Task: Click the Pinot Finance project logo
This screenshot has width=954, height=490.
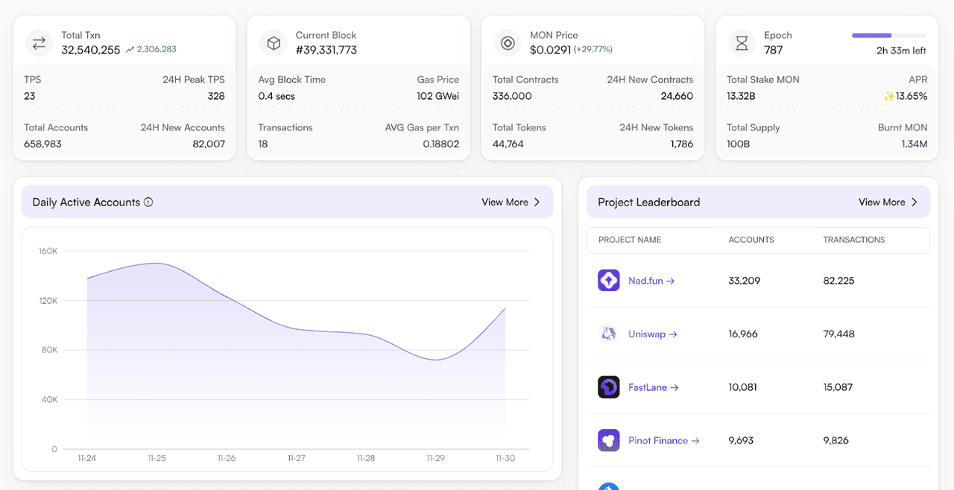Action: click(x=609, y=441)
